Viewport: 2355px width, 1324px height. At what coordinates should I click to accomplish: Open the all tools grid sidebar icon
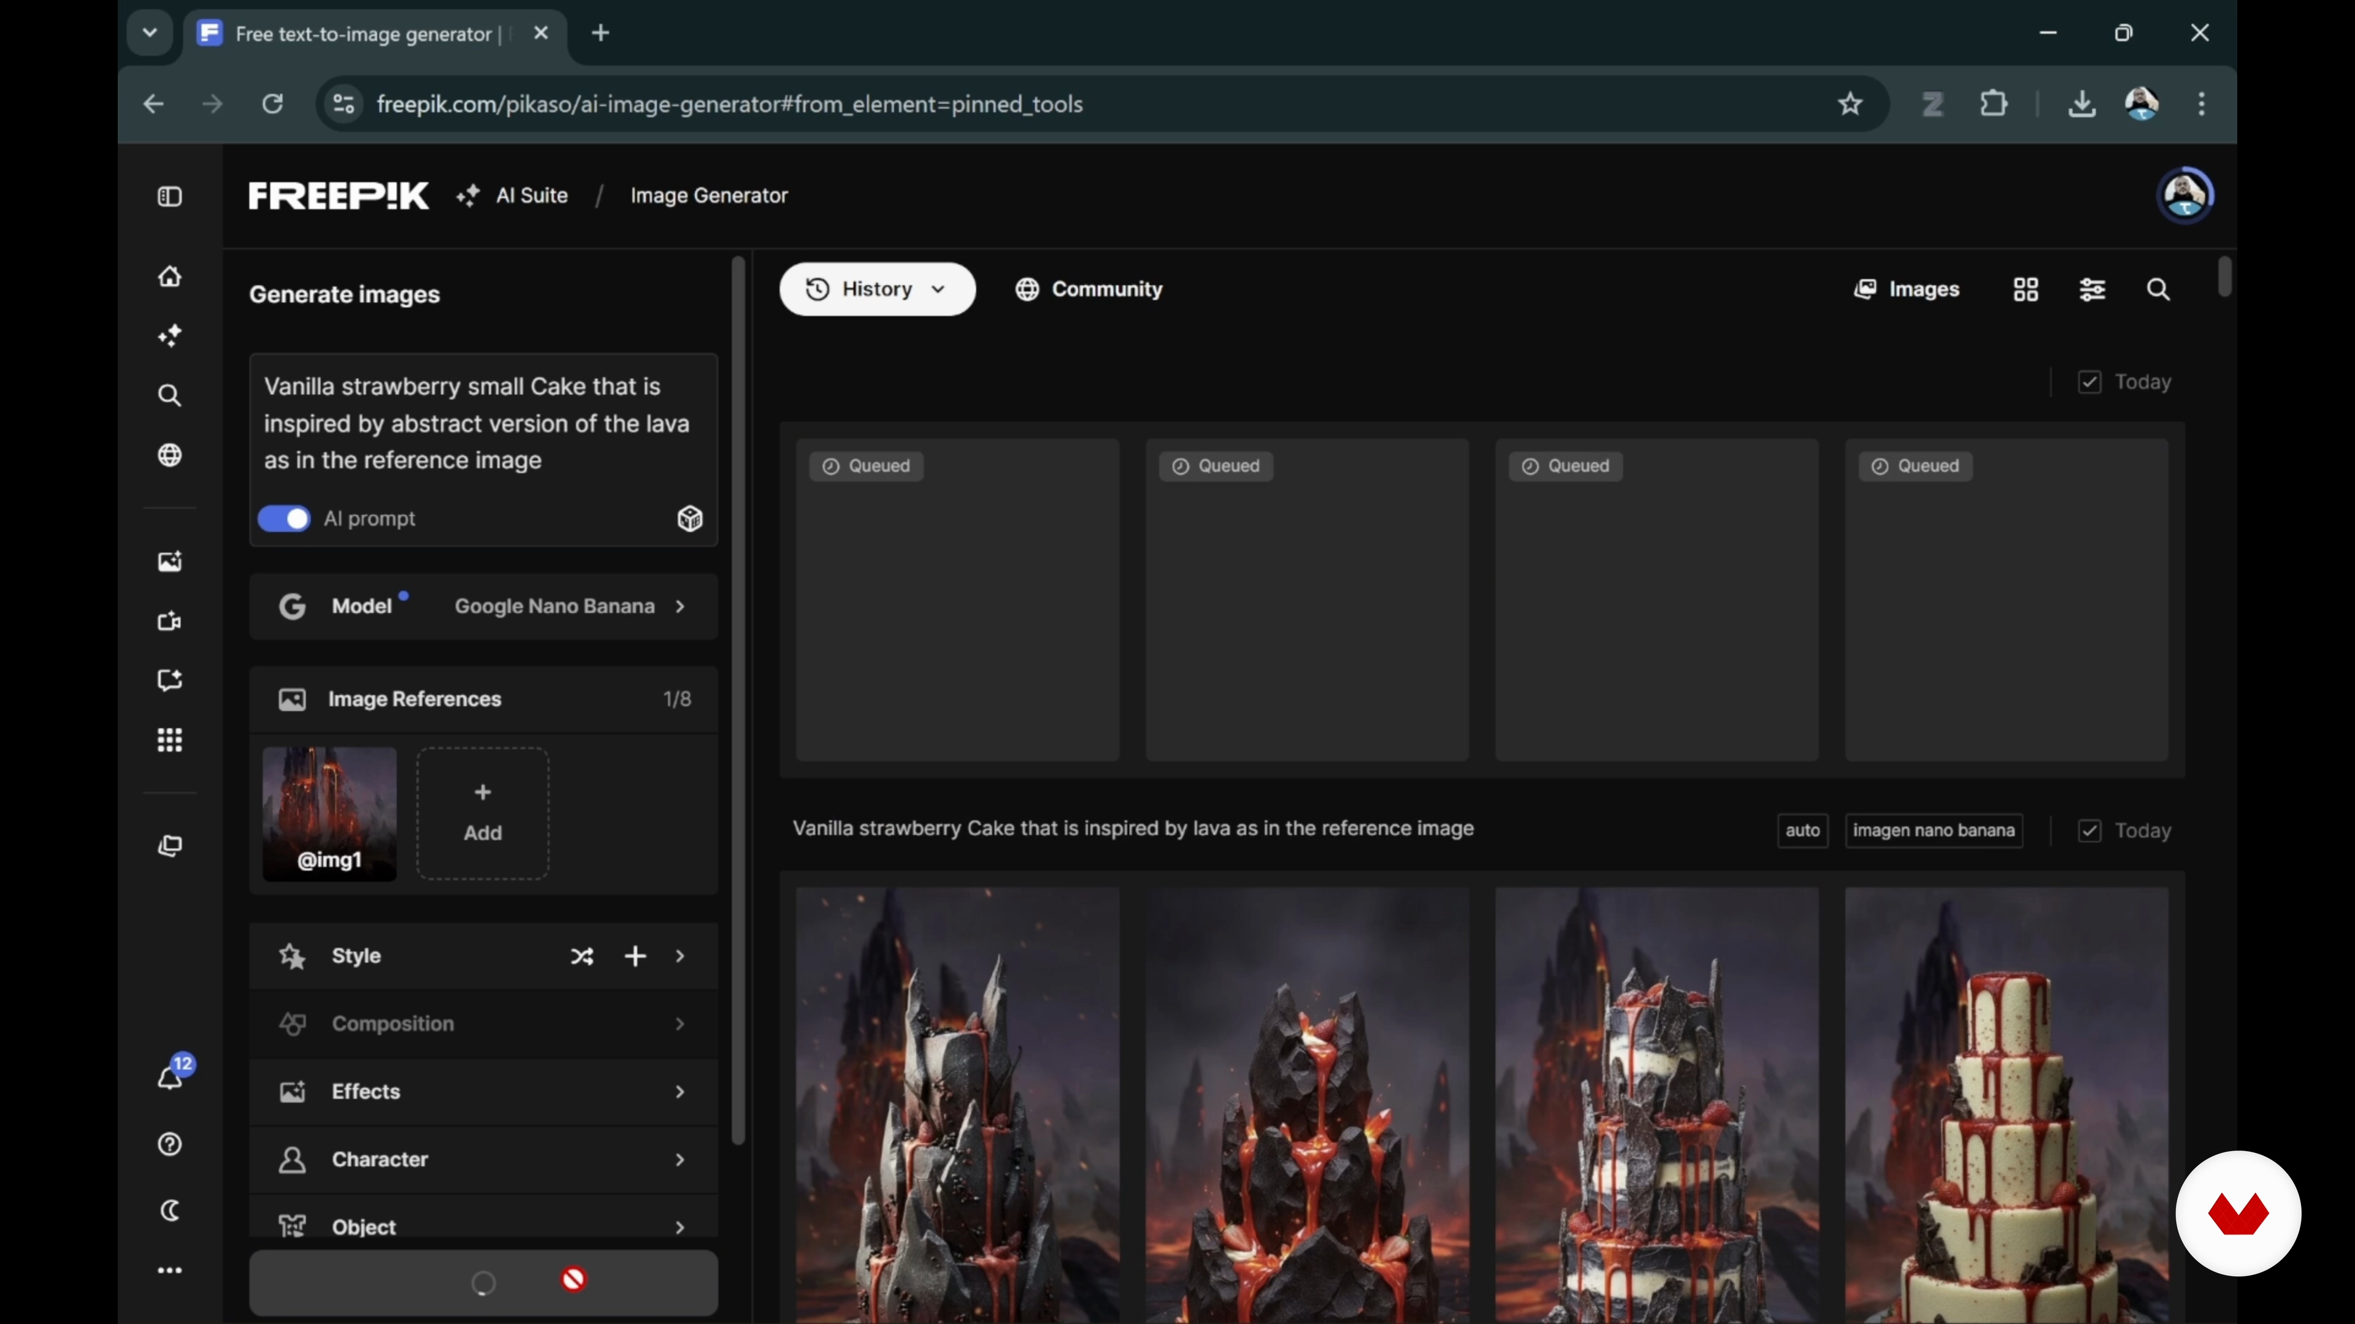(170, 740)
